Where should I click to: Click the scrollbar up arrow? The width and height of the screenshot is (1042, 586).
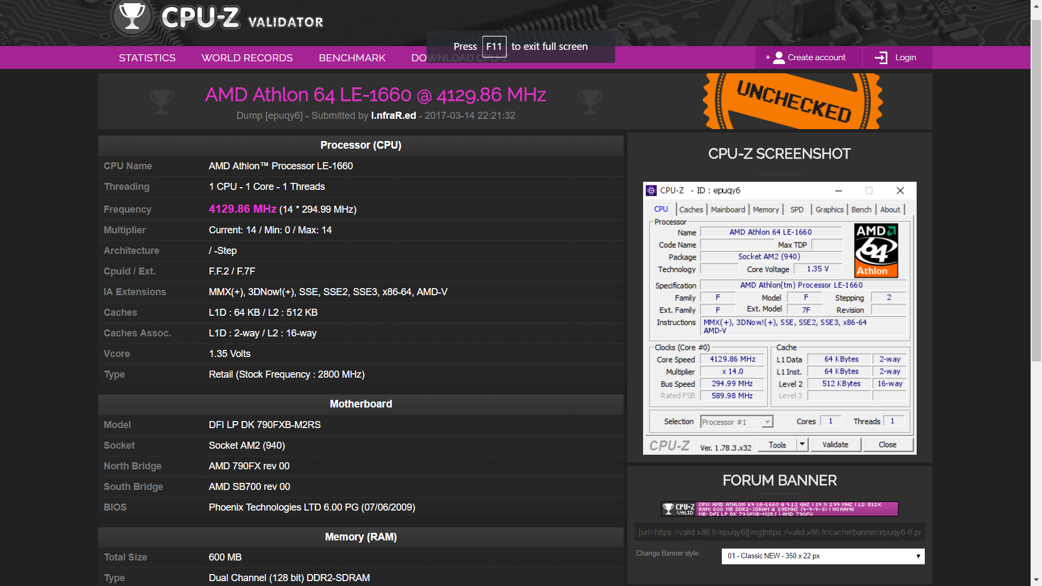pos(1036,5)
